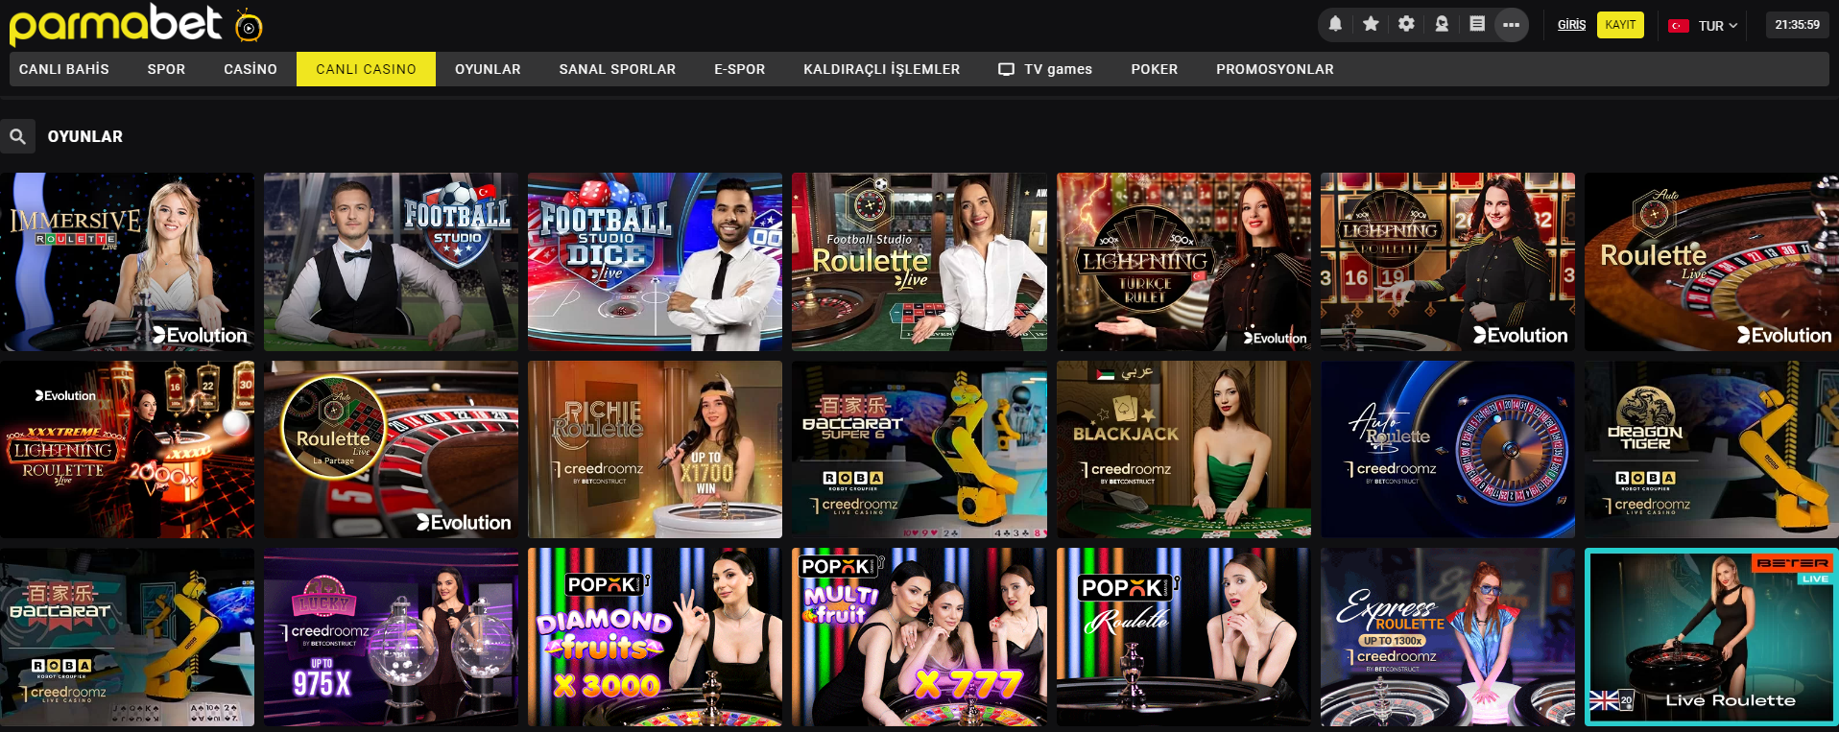
Task: Click the yellow KAYIT register button
Action: coord(1620,25)
